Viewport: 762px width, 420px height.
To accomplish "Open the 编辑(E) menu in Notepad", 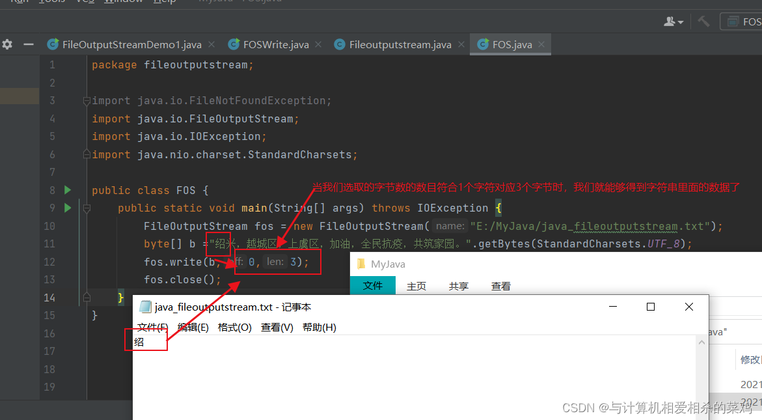I will pos(193,328).
